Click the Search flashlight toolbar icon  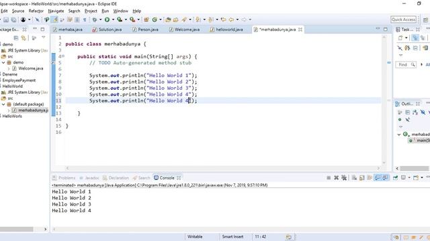pyautogui.click(x=184, y=19)
